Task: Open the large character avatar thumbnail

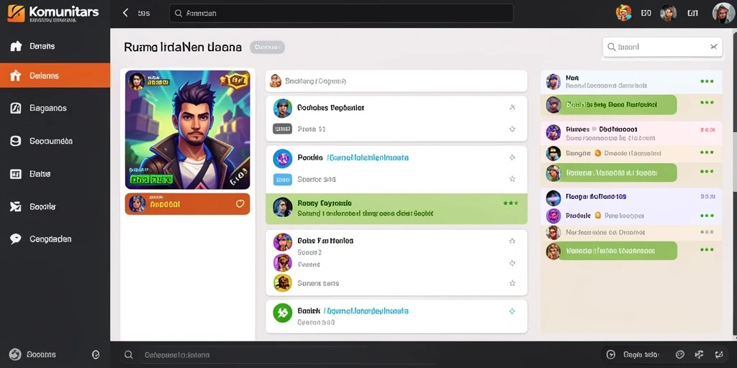Action: tap(188, 130)
